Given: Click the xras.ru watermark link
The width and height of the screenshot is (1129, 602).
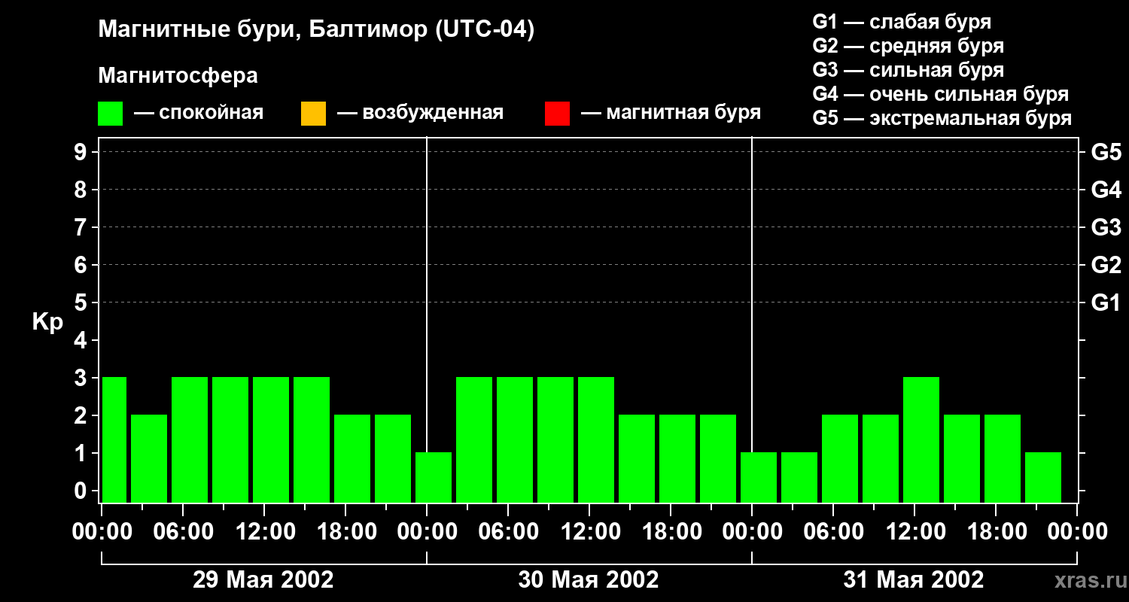Looking at the screenshot, I should click(1087, 580).
